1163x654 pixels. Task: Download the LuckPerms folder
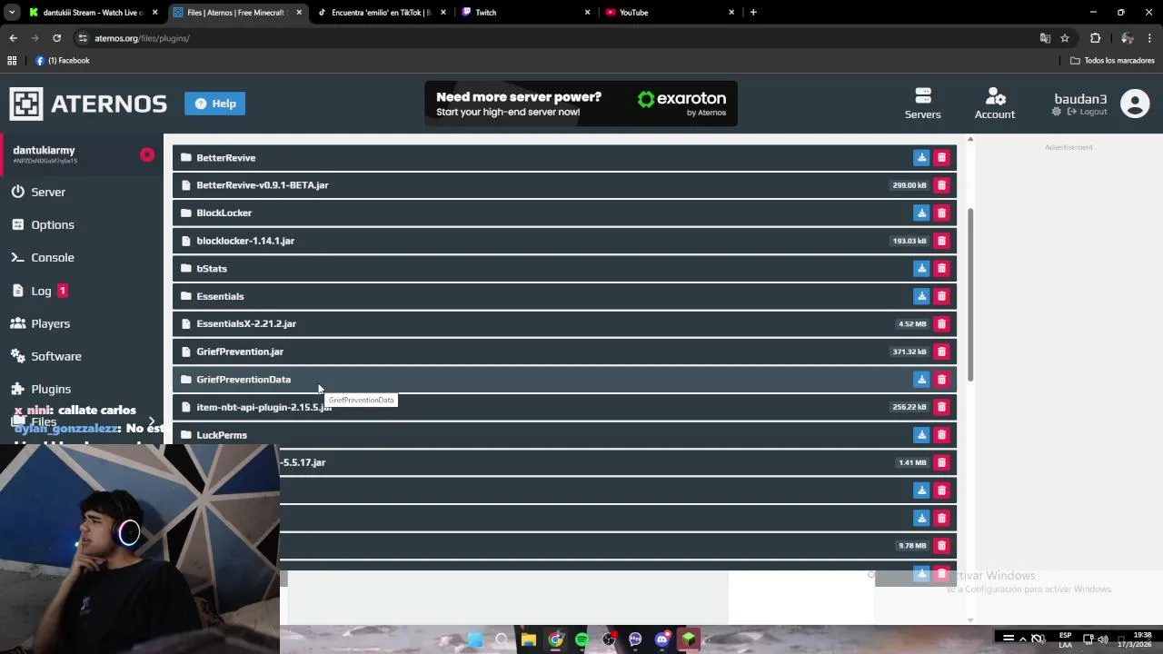coord(921,435)
